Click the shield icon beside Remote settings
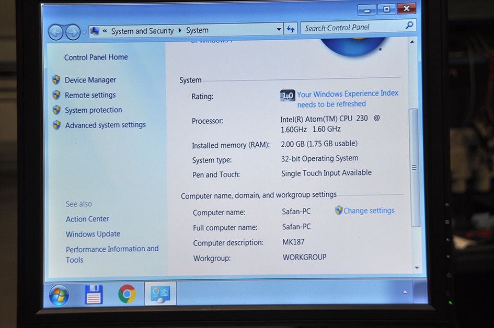 (56, 95)
